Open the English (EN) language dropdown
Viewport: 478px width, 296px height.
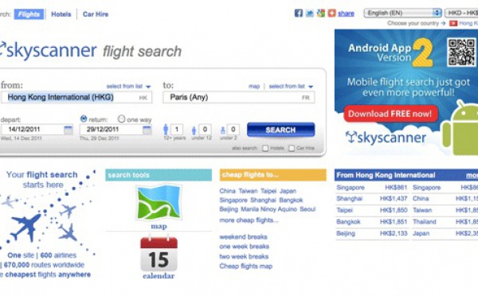[402, 13]
